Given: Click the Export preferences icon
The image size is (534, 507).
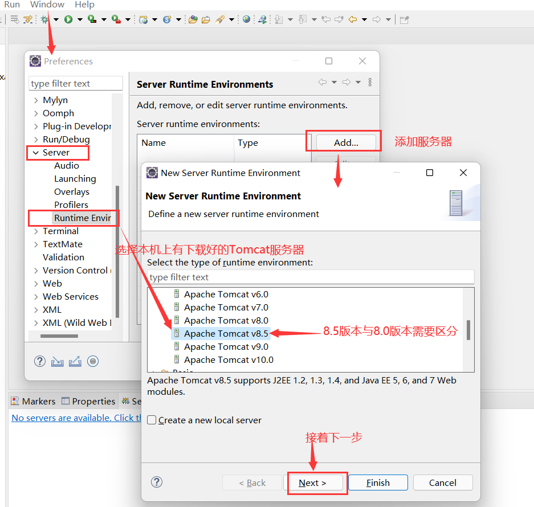Looking at the screenshot, I should pyautogui.click(x=75, y=361).
